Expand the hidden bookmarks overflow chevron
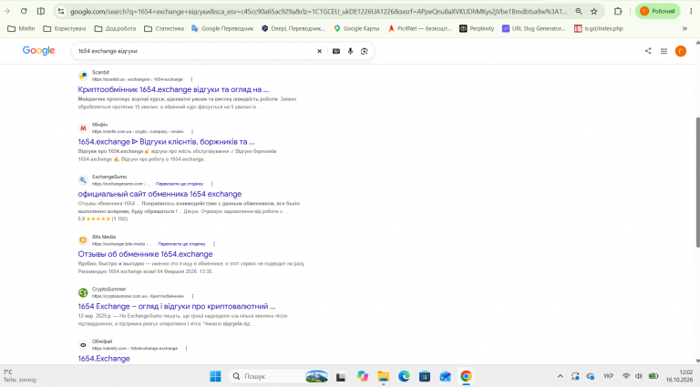 685,28
